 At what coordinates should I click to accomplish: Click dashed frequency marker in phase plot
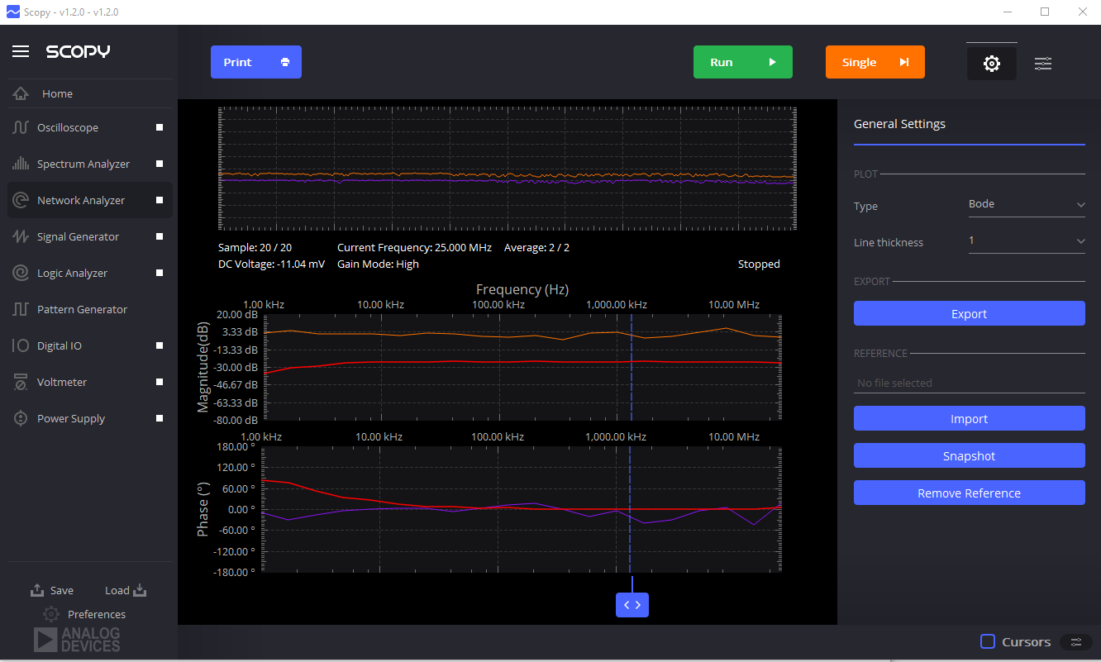[630, 509]
